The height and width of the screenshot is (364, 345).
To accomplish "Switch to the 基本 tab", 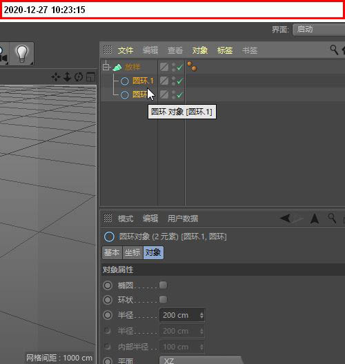I will (x=112, y=252).
